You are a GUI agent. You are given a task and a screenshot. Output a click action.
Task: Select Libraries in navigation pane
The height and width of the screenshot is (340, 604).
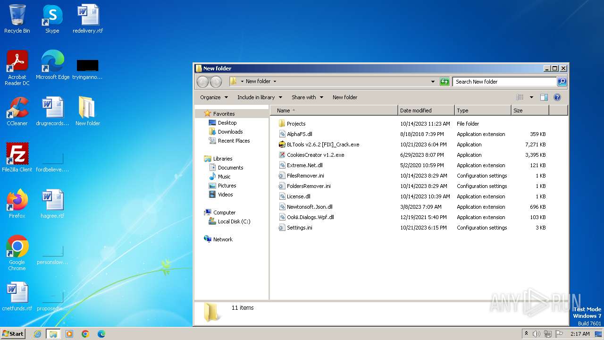223,159
